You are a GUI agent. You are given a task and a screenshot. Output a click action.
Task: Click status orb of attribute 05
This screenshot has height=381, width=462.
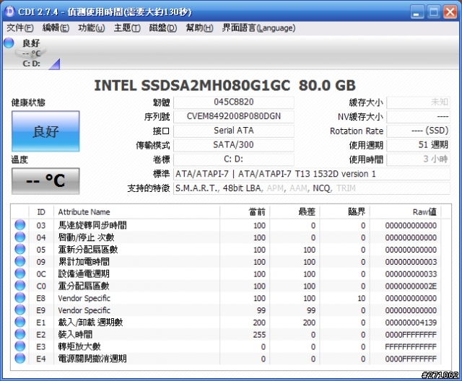[x=20, y=249]
